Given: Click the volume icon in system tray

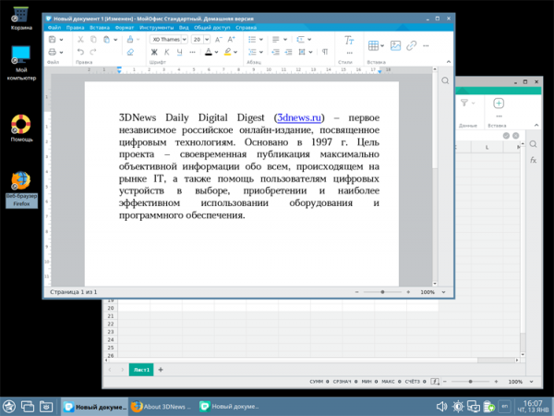Looking at the screenshot, I should point(441,407).
